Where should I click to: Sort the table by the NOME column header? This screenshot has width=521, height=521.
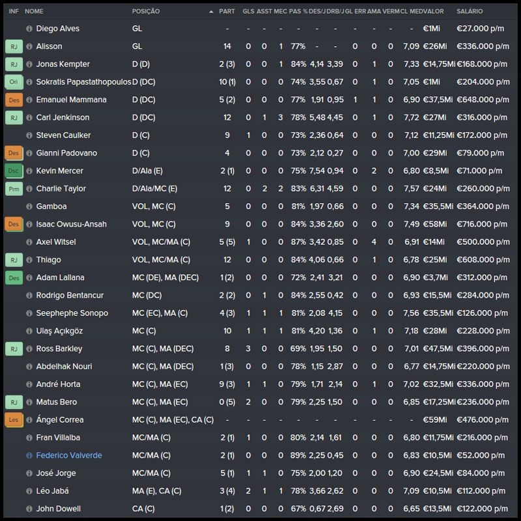[x=34, y=12]
